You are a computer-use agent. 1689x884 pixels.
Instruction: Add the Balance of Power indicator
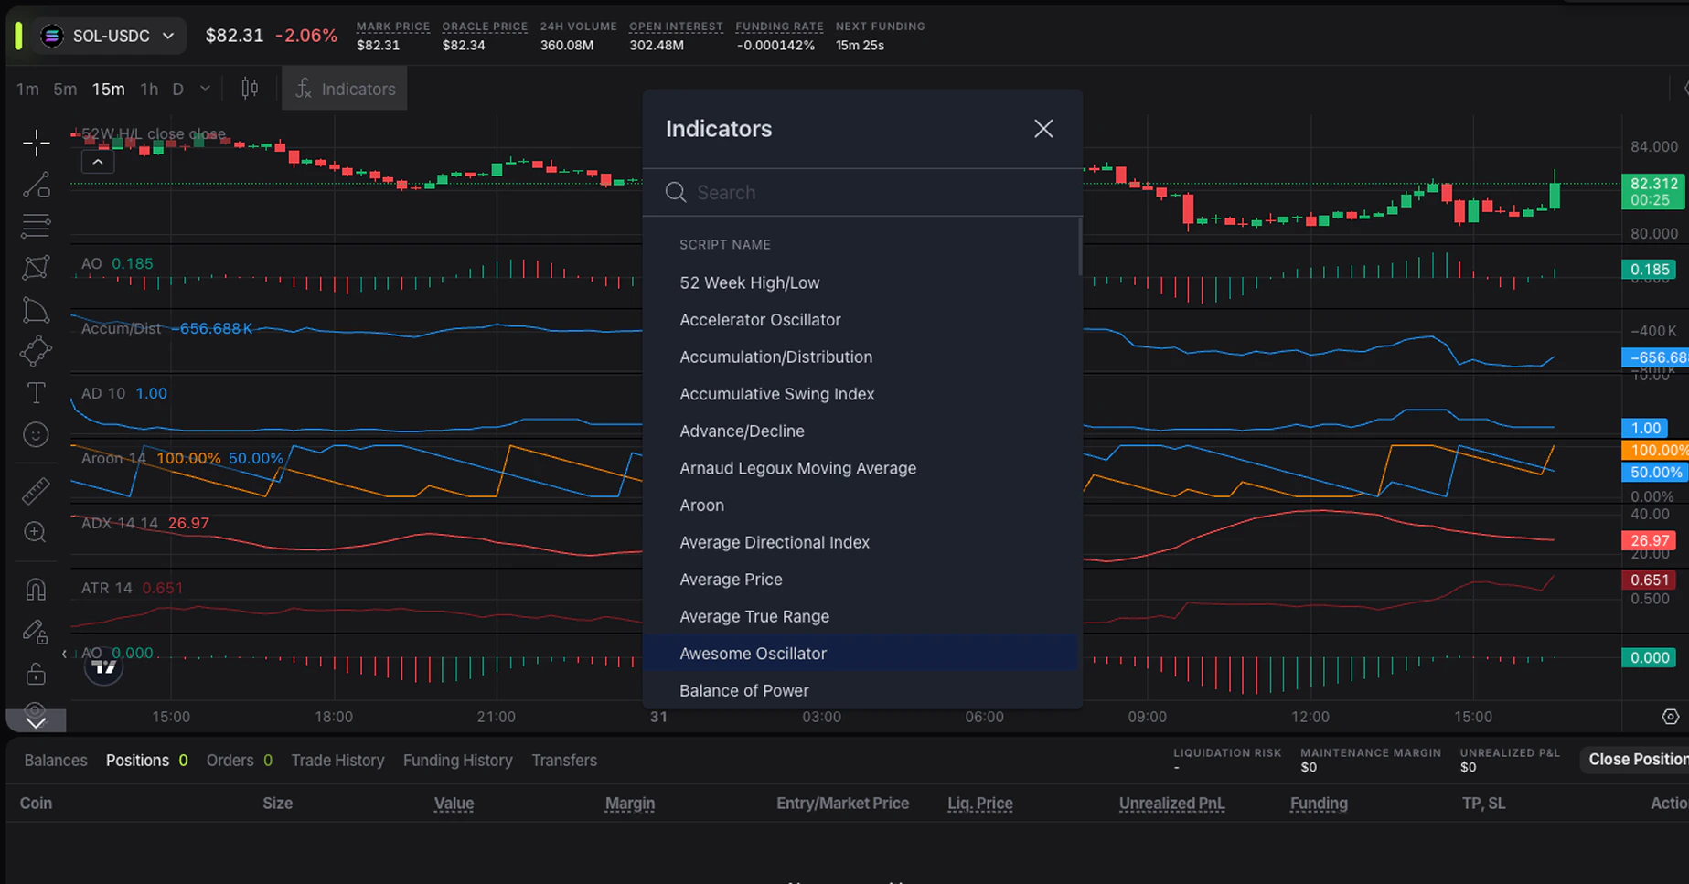pyautogui.click(x=860, y=690)
